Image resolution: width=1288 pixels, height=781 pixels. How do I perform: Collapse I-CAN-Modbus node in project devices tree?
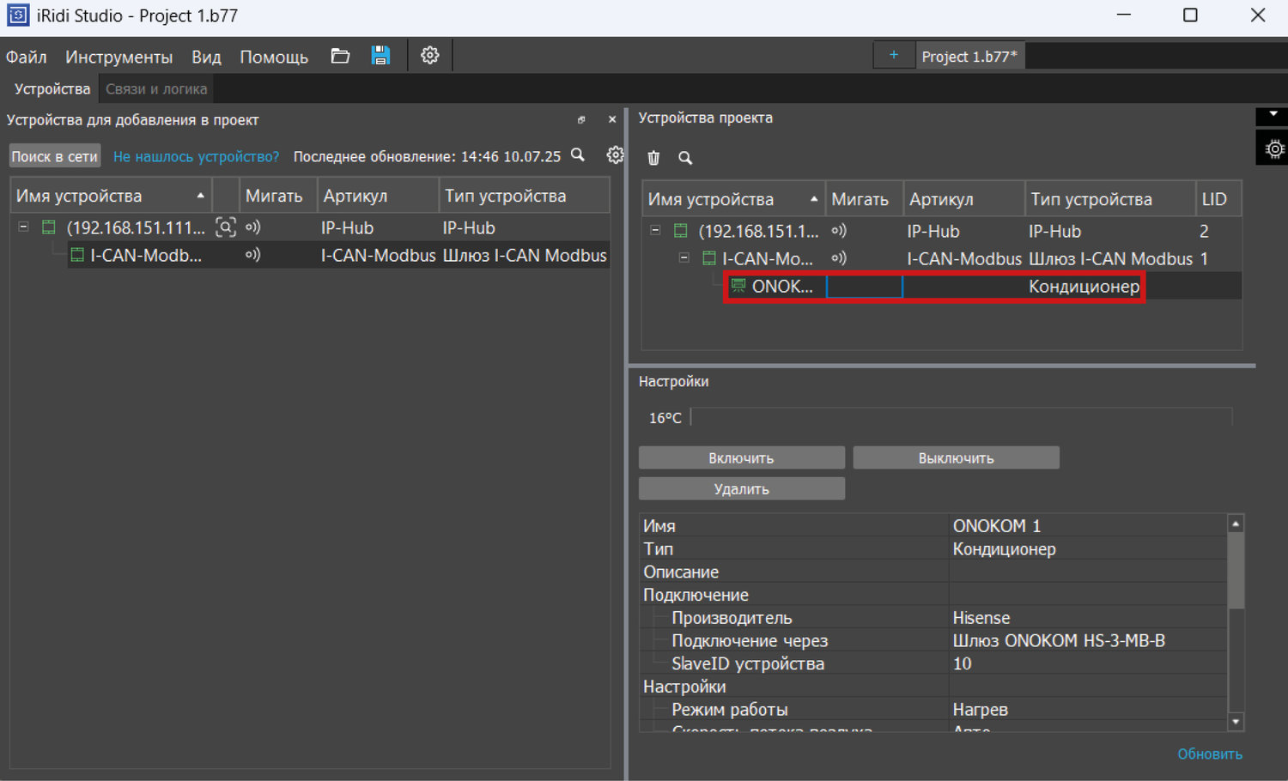tap(684, 258)
